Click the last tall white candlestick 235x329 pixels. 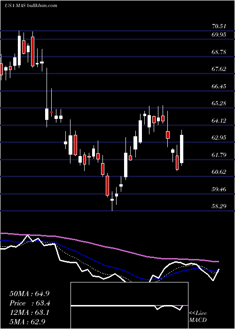pos(182,149)
